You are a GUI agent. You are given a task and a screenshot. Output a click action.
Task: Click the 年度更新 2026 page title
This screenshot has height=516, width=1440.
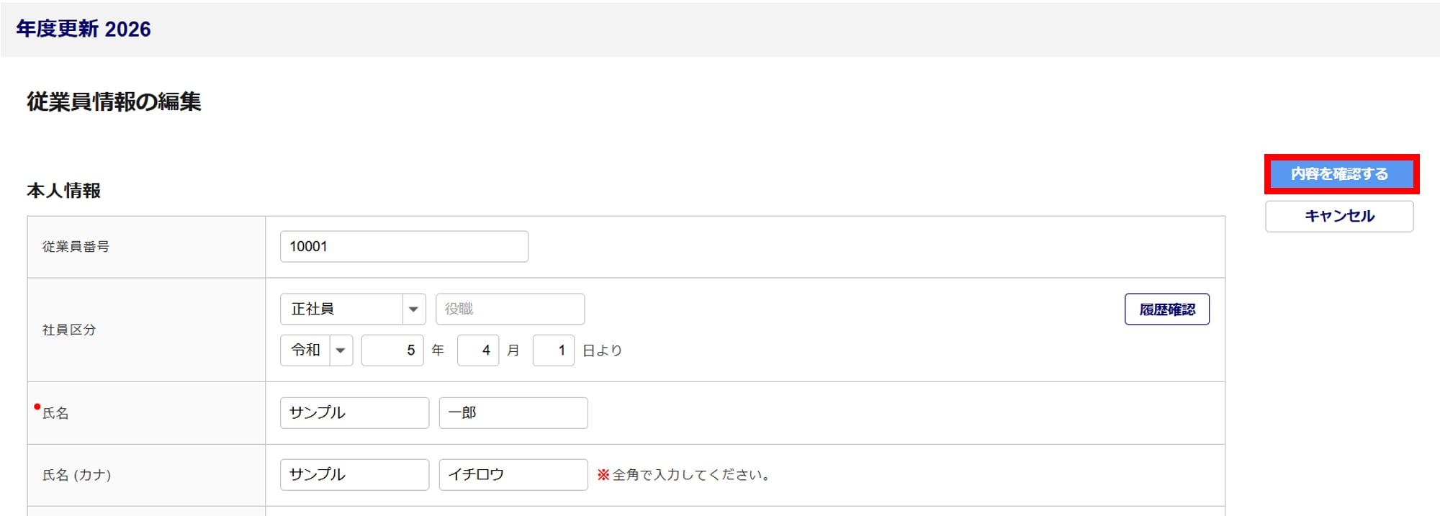(x=84, y=29)
